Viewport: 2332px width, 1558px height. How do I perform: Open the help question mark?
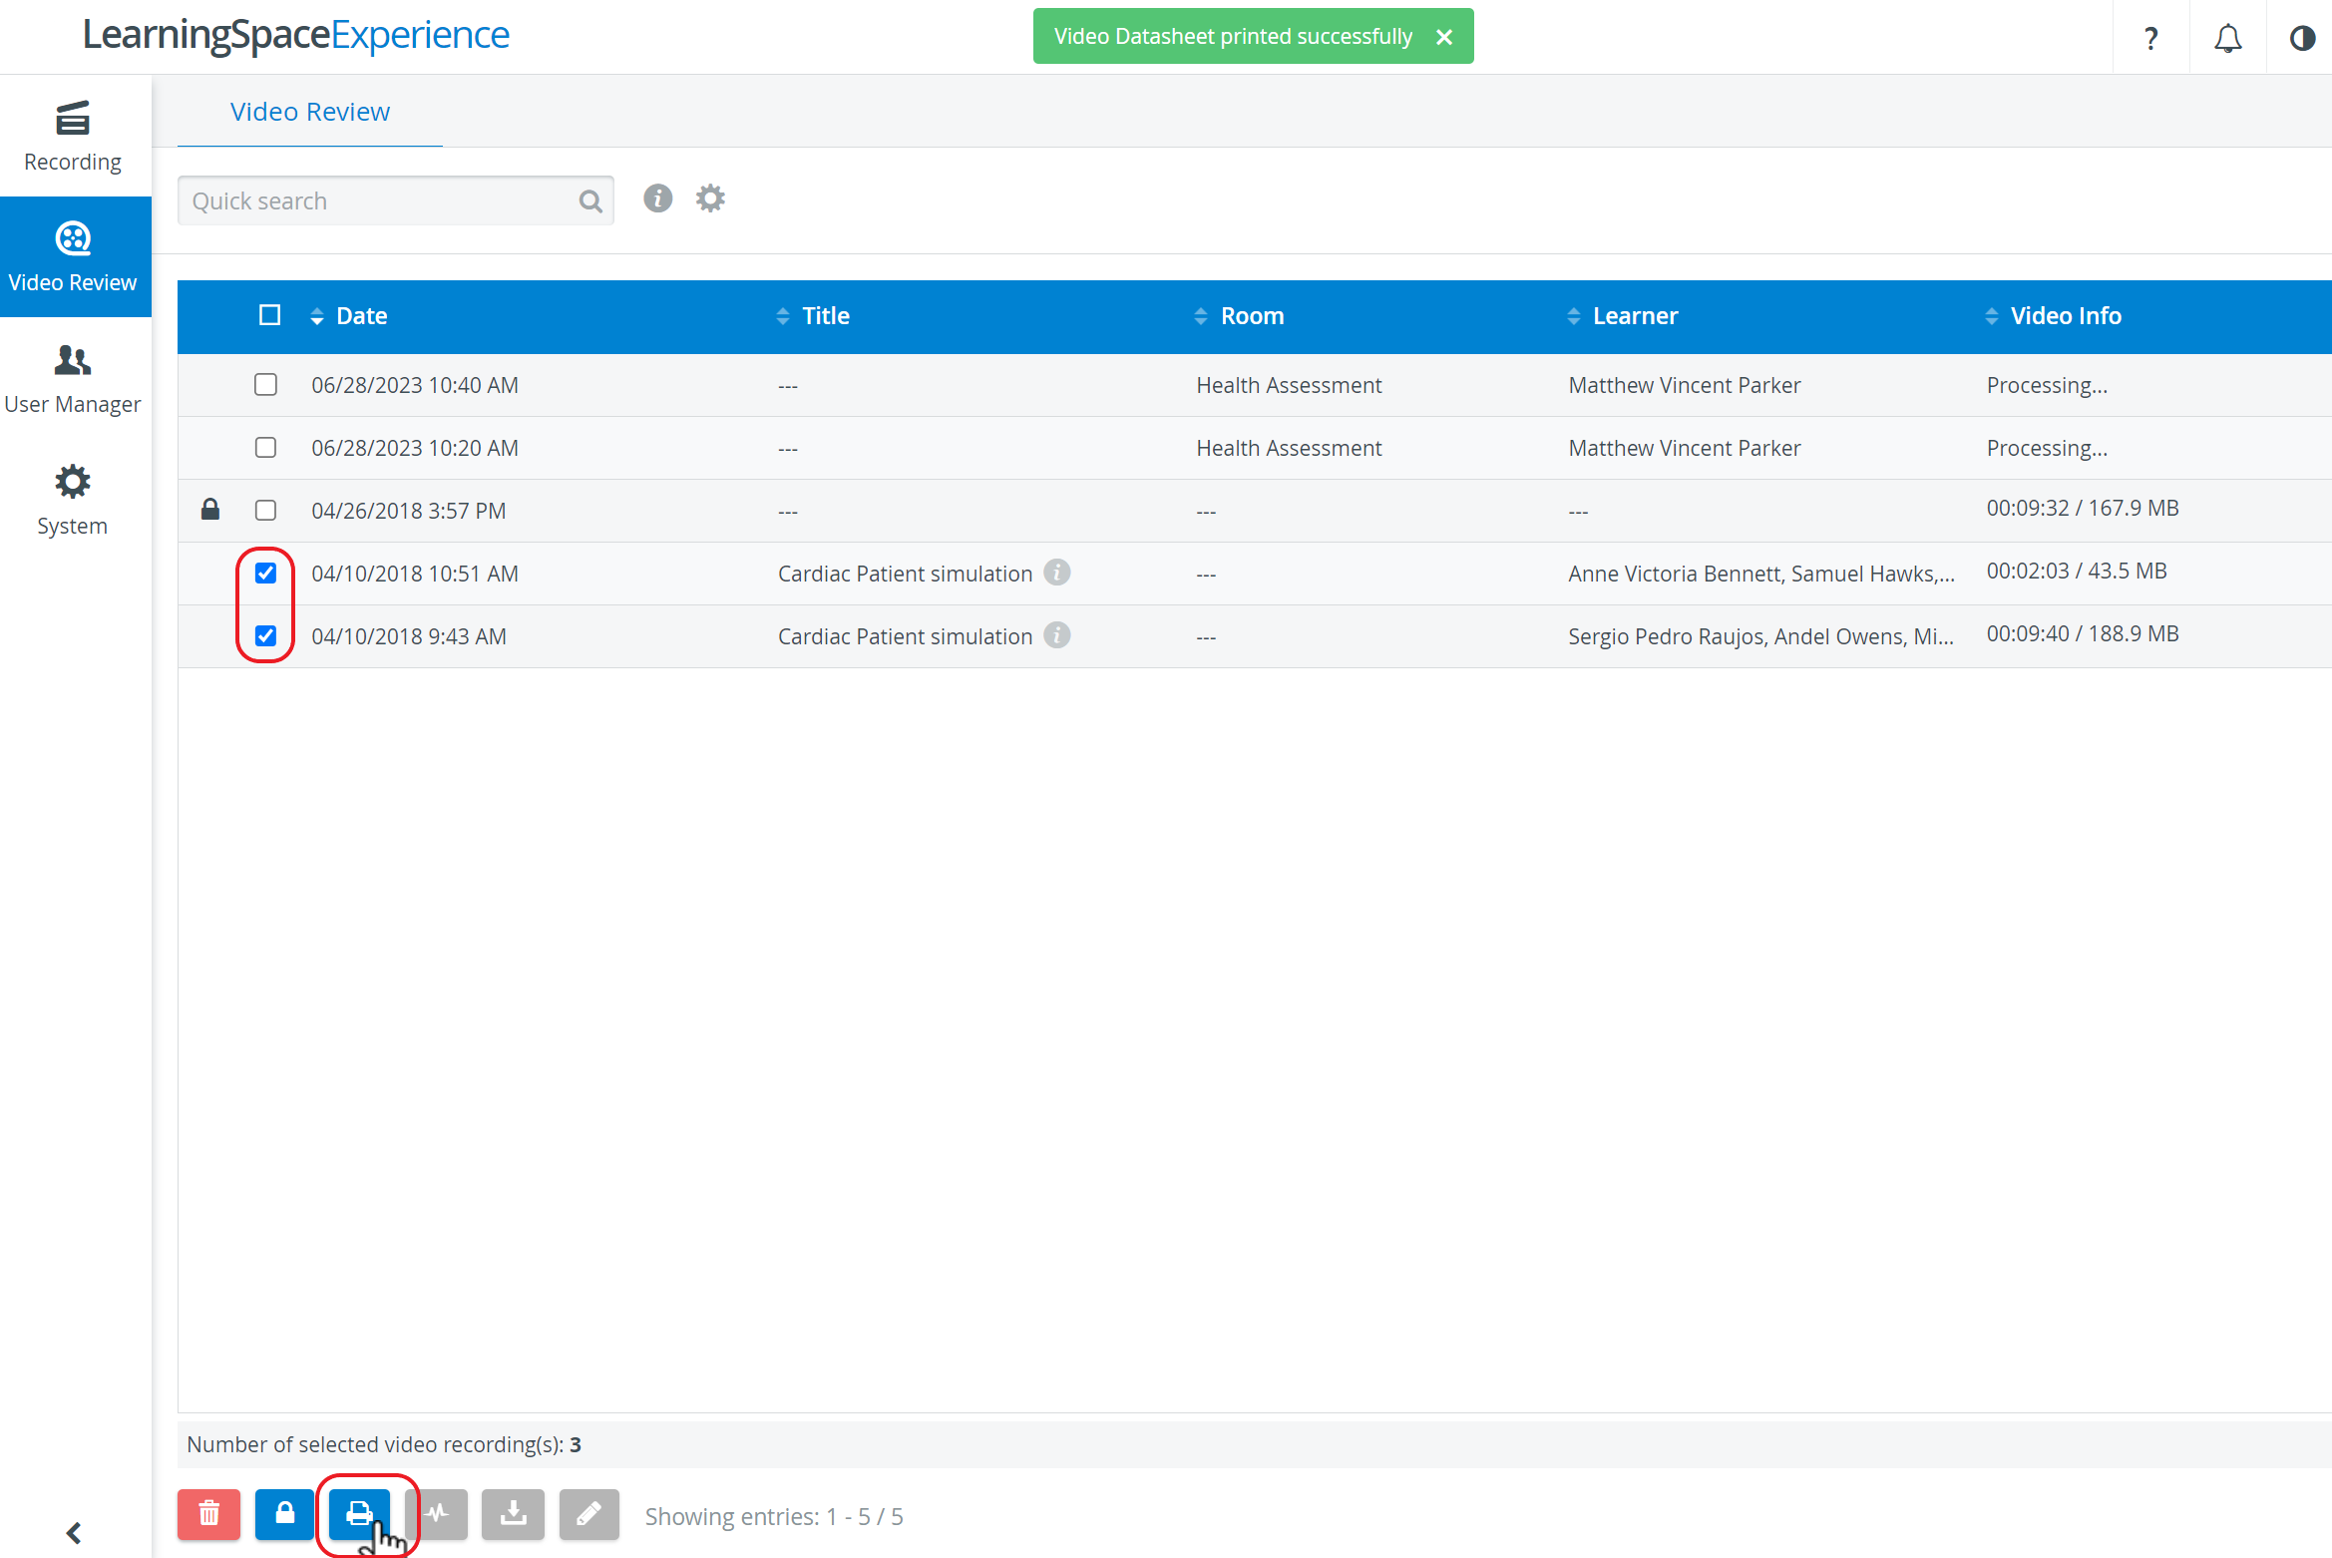pos(2150,38)
